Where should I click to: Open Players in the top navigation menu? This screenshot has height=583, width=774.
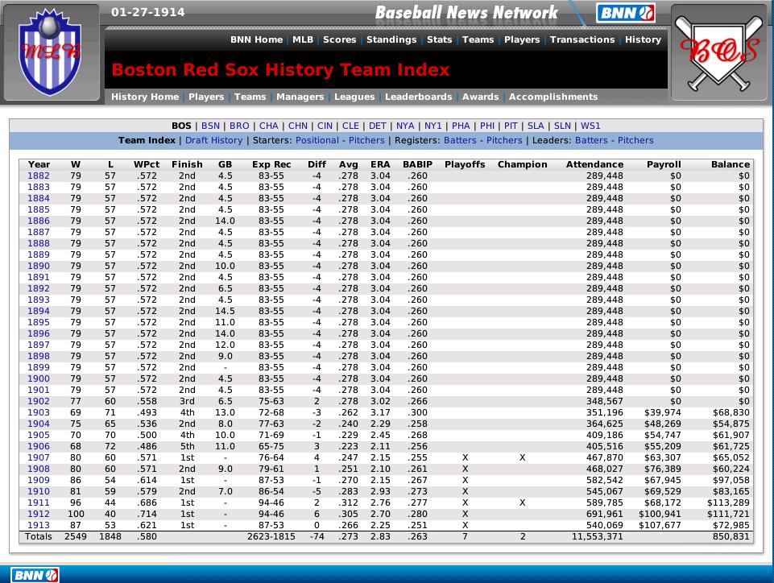click(x=521, y=39)
